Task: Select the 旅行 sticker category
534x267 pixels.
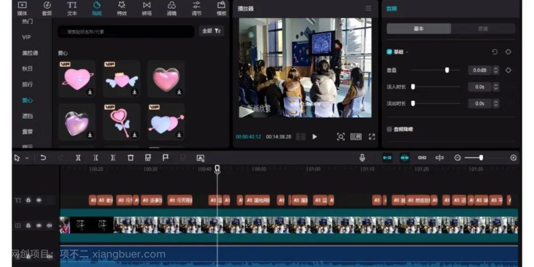Action: coord(27,85)
